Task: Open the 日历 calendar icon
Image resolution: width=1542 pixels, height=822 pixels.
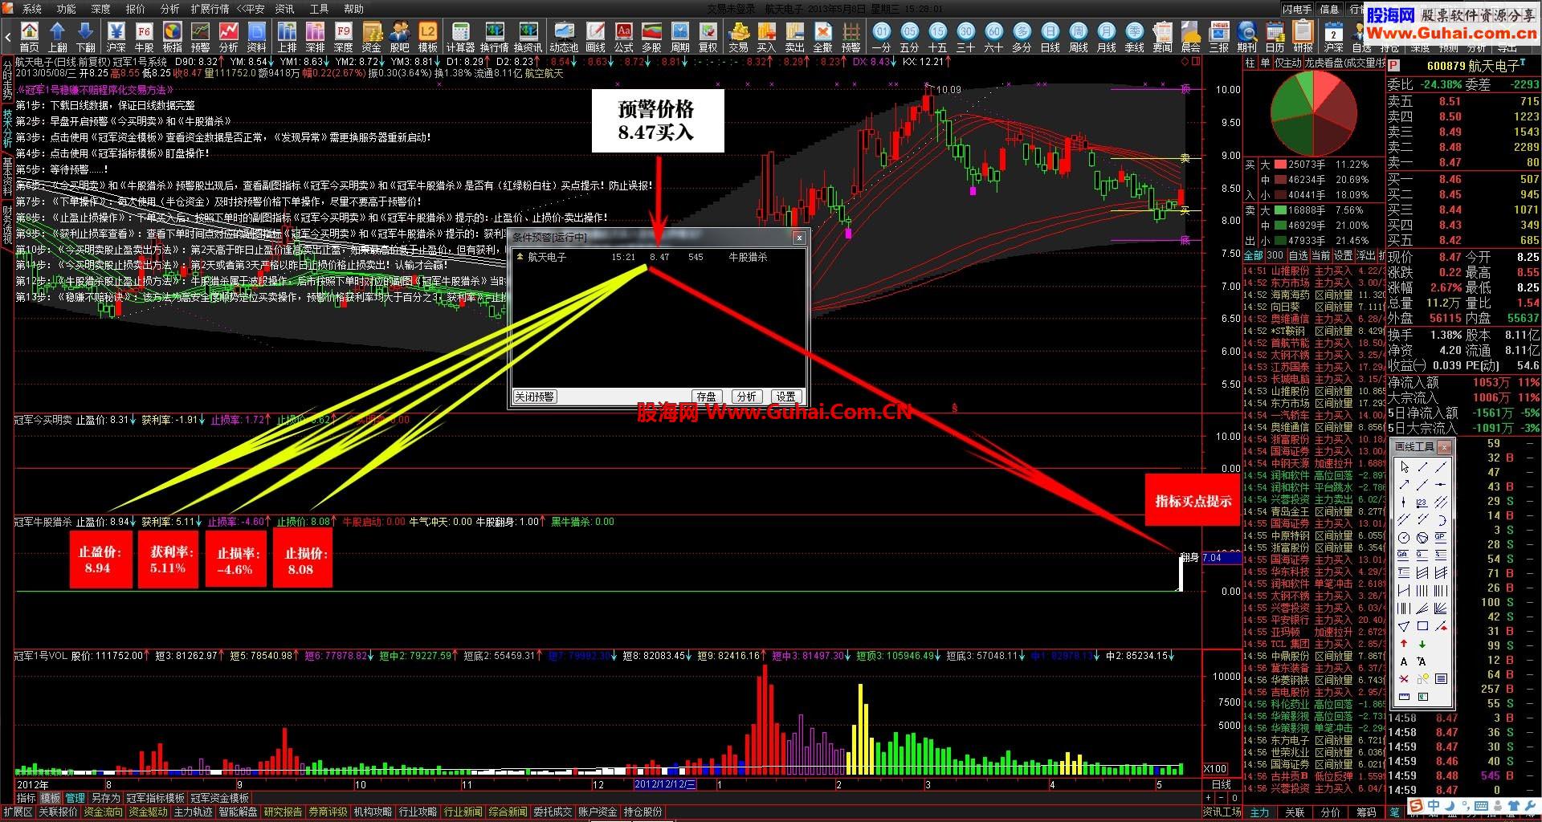Action: (1275, 36)
